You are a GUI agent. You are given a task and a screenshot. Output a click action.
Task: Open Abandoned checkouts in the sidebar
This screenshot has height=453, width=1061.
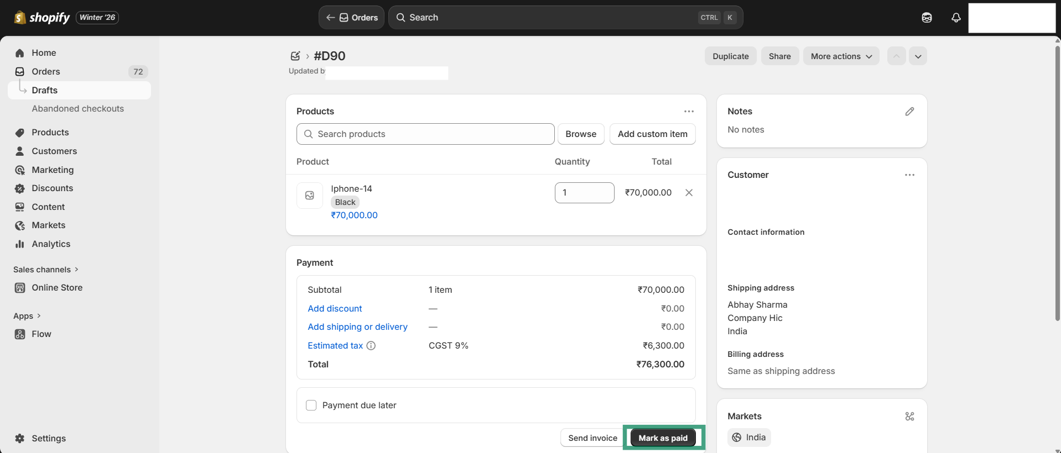click(77, 109)
